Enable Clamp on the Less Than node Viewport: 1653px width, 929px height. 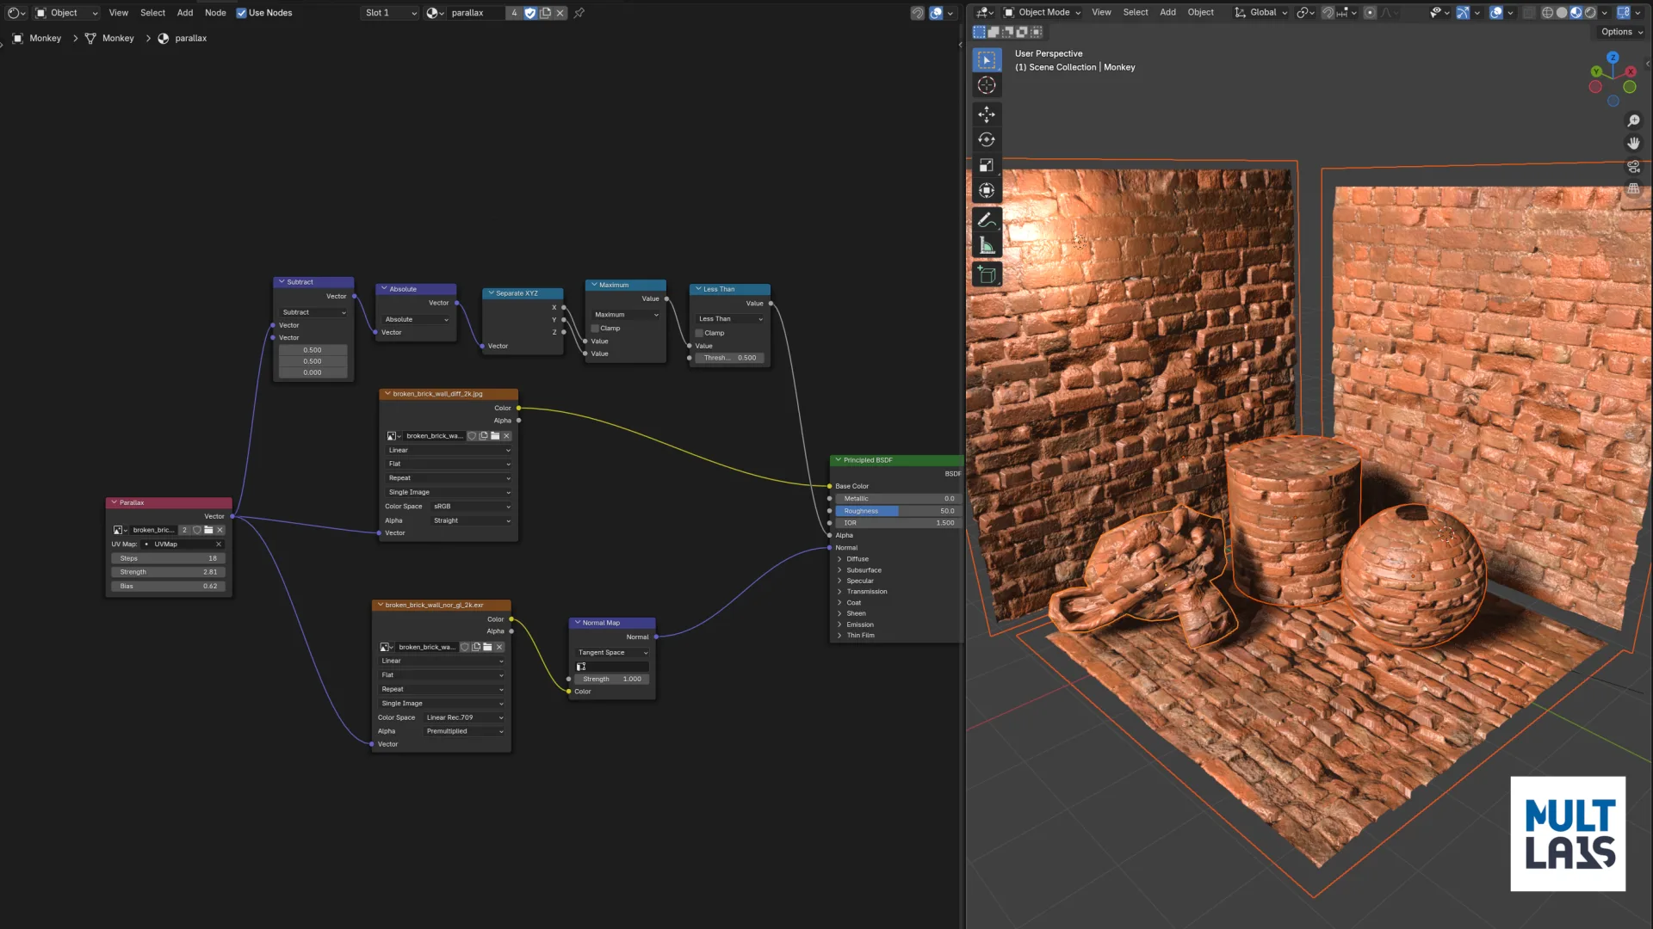(x=699, y=333)
